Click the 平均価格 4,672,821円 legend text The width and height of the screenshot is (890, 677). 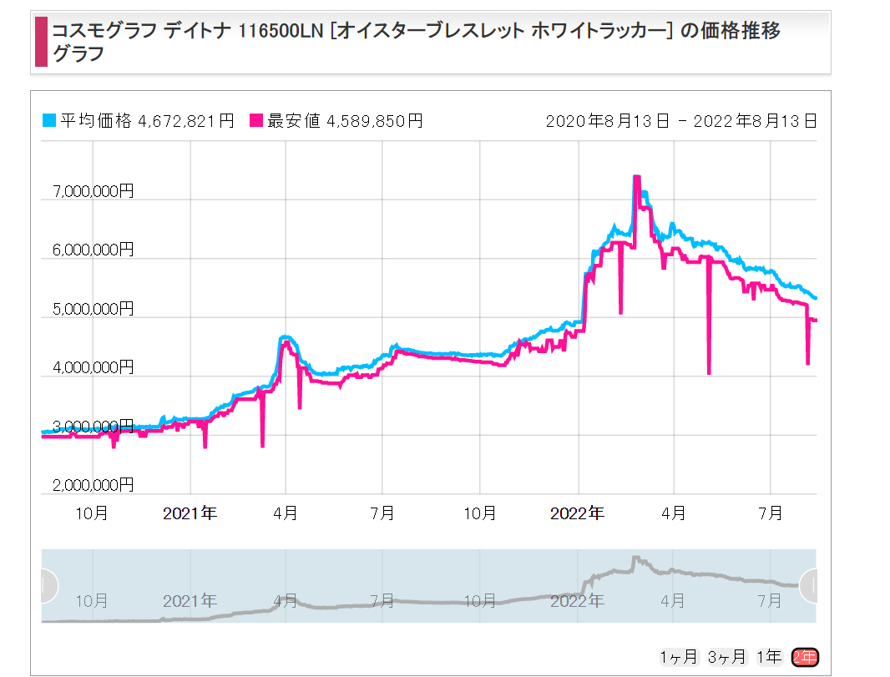147,120
